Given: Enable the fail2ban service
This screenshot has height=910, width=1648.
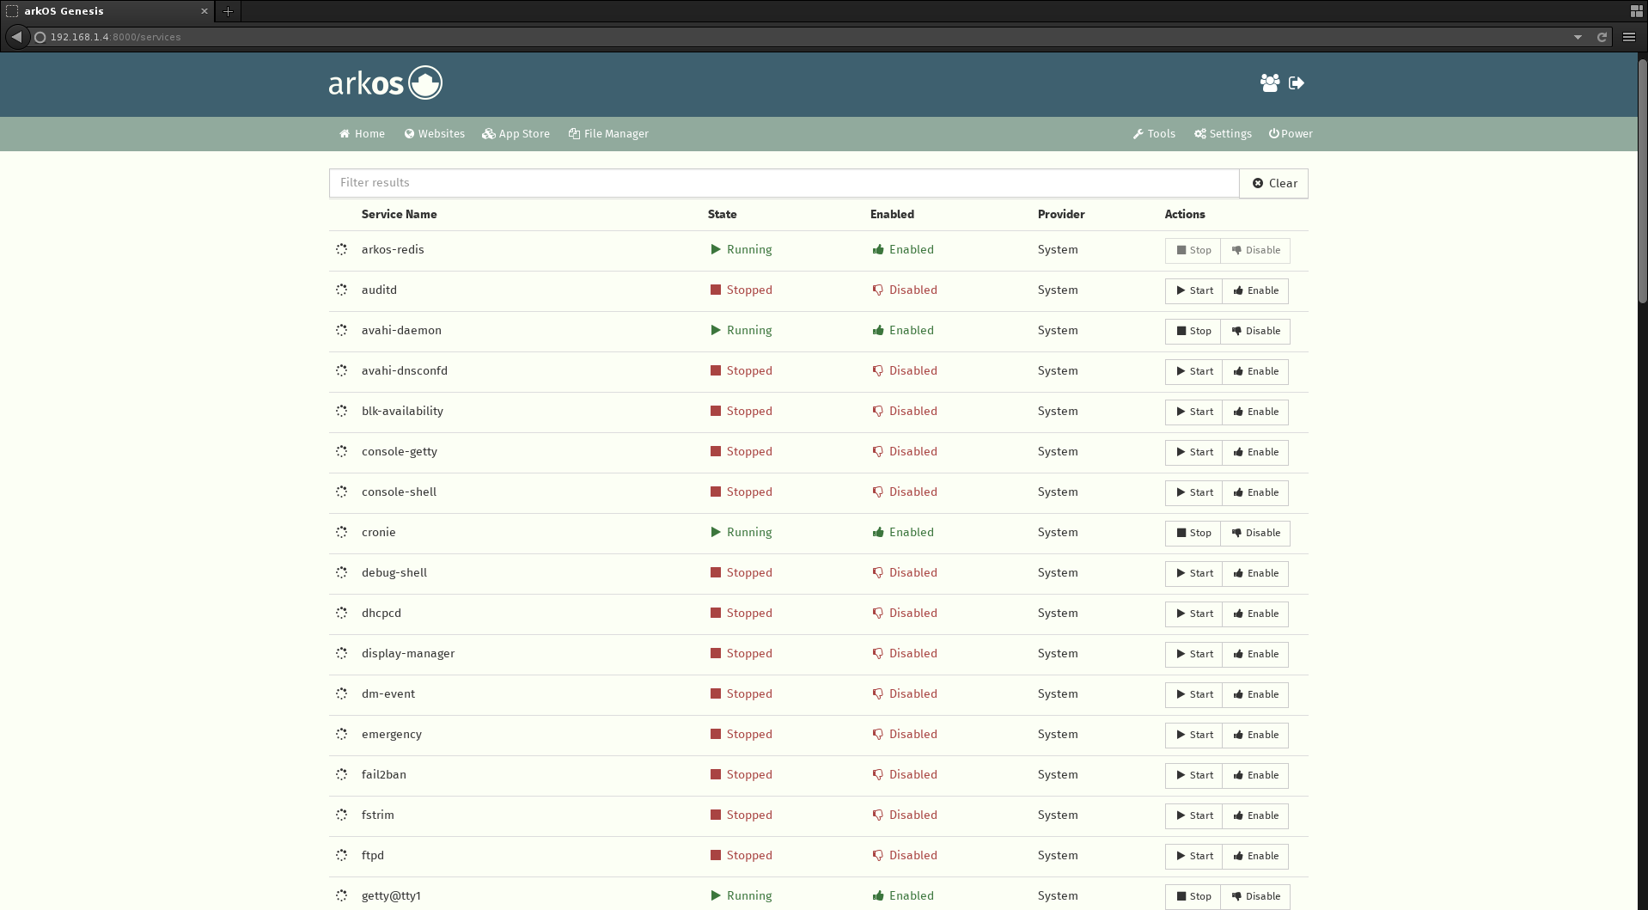Looking at the screenshot, I should [x=1255, y=776].
